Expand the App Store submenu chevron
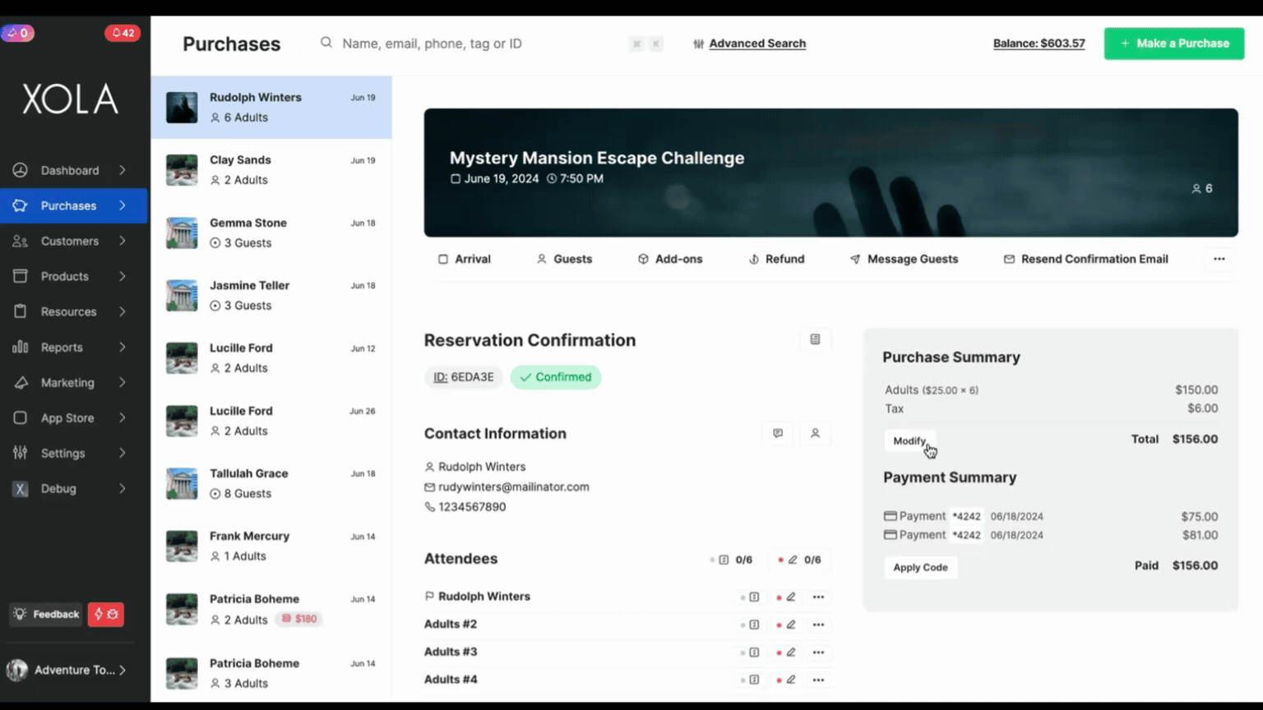Screen dimensions: 1263x710 click(x=123, y=417)
